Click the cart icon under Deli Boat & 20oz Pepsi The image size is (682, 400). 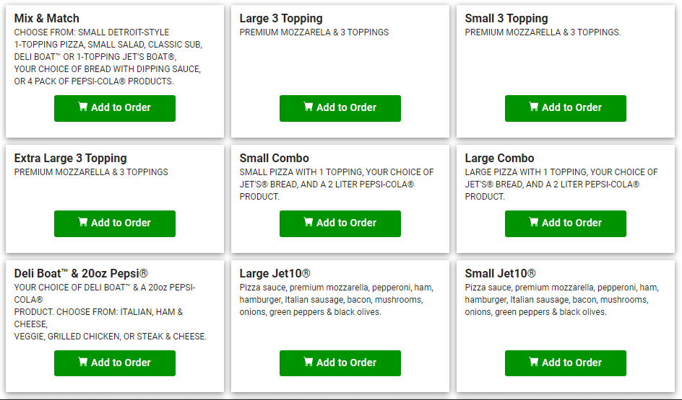pyautogui.click(x=83, y=362)
